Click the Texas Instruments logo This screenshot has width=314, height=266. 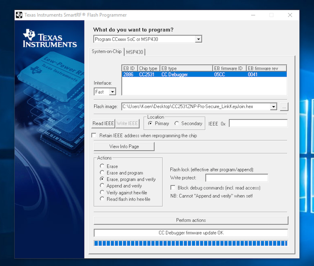tap(49, 38)
